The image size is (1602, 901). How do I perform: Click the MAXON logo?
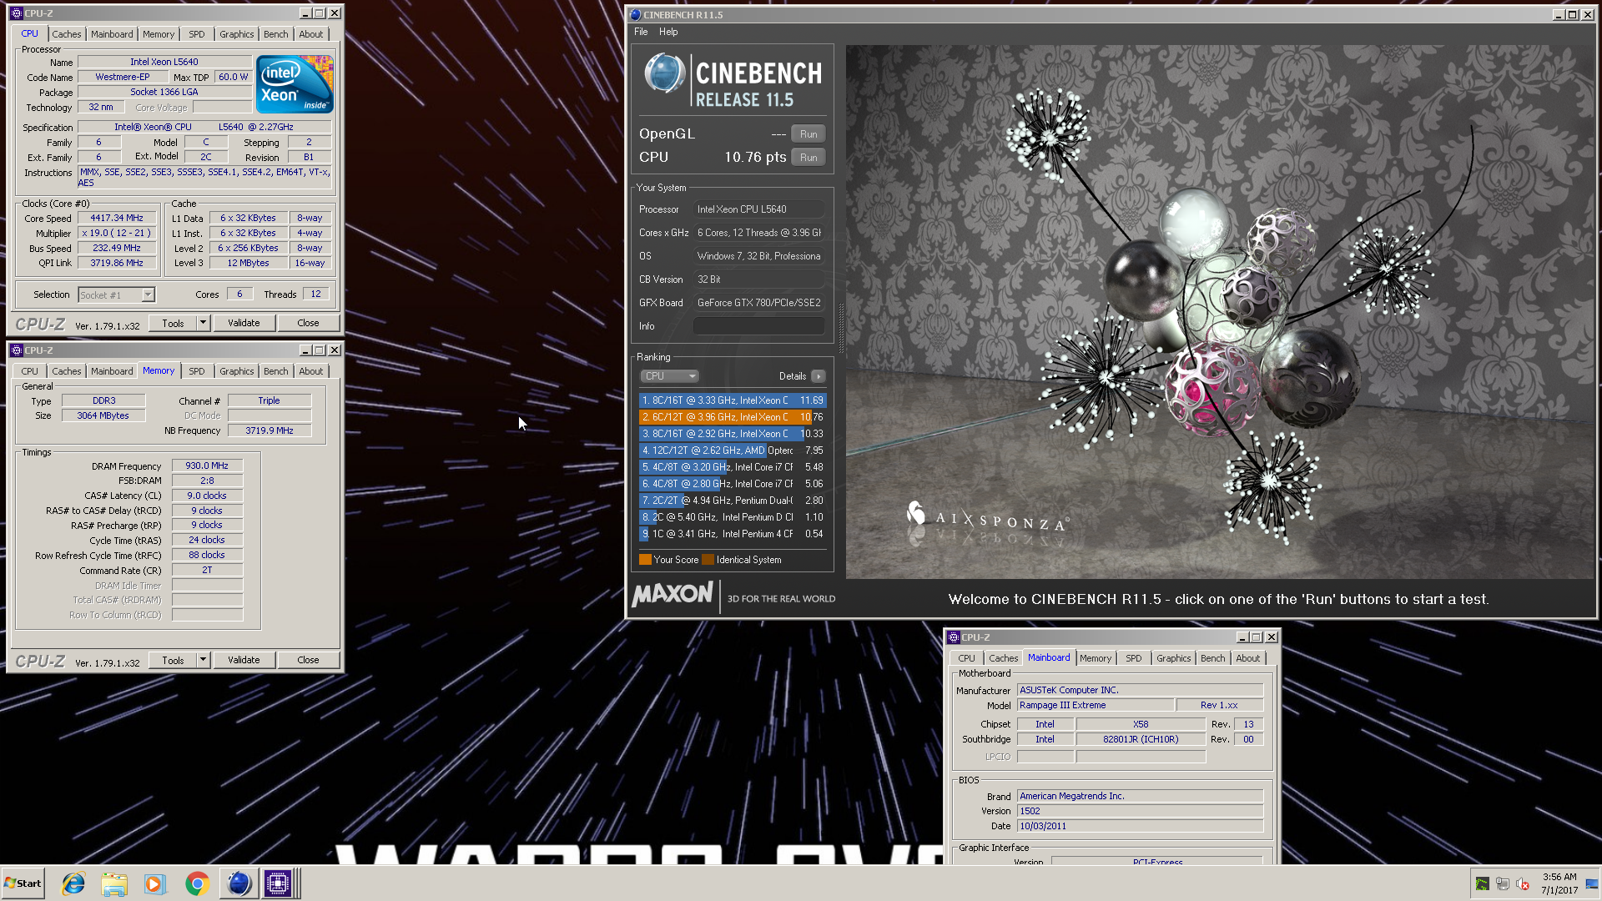point(673,595)
